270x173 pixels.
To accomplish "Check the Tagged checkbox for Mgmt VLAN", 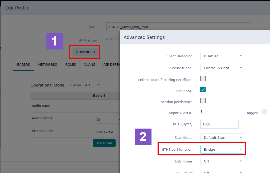I will (x=264, y=112).
